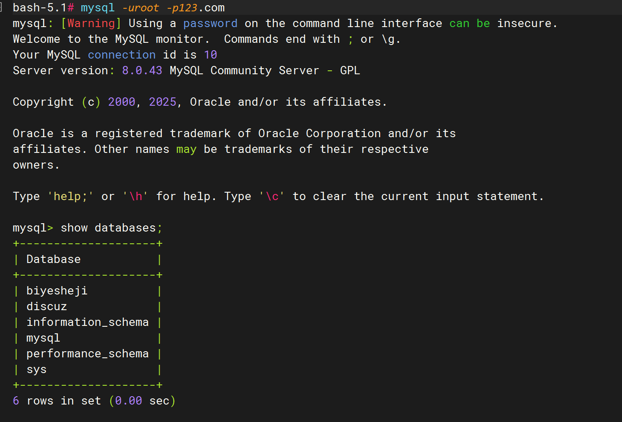The width and height of the screenshot is (622, 422).
Task: Click the 'owners.' line of text
Action: coord(36,165)
